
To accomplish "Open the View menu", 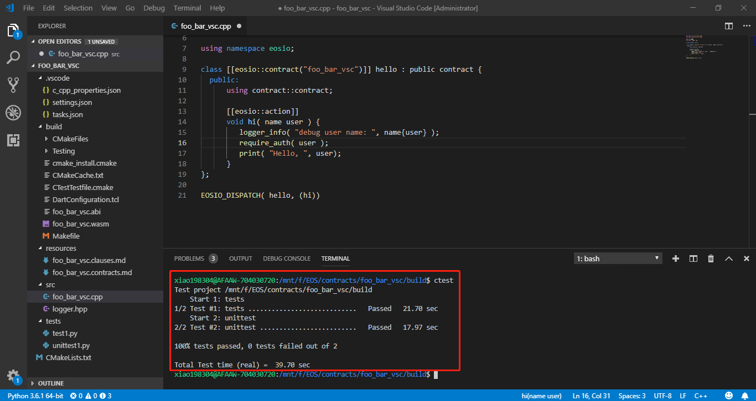I will click(109, 8).
